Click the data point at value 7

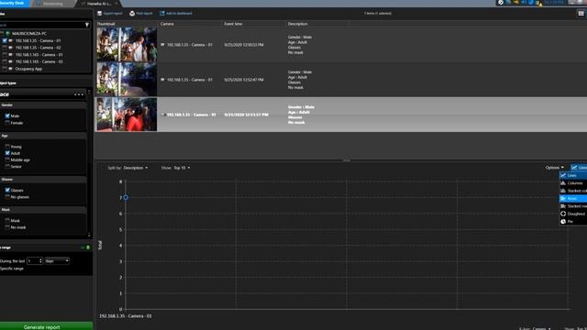coord(126,197)
